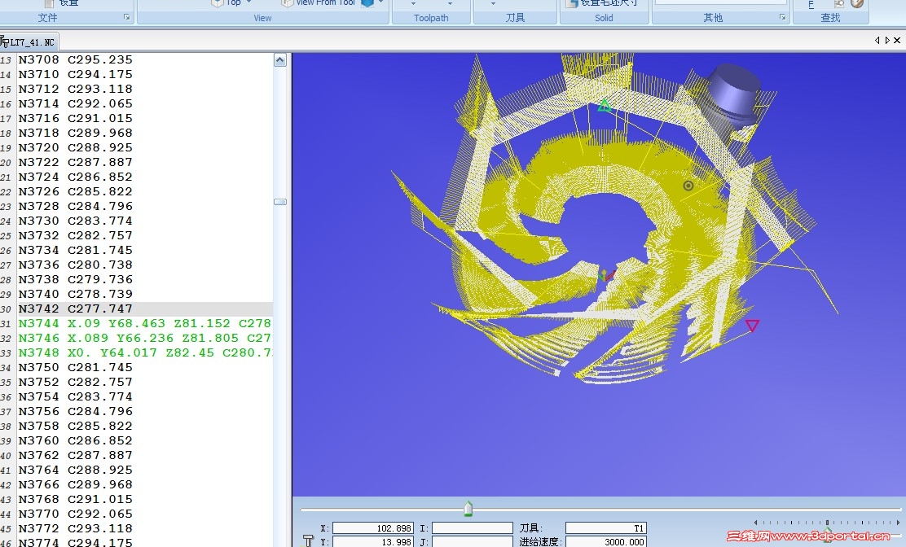Select line N3718 C289.968
The width and height of the screenshot is (906, 547).
(75, 133)
